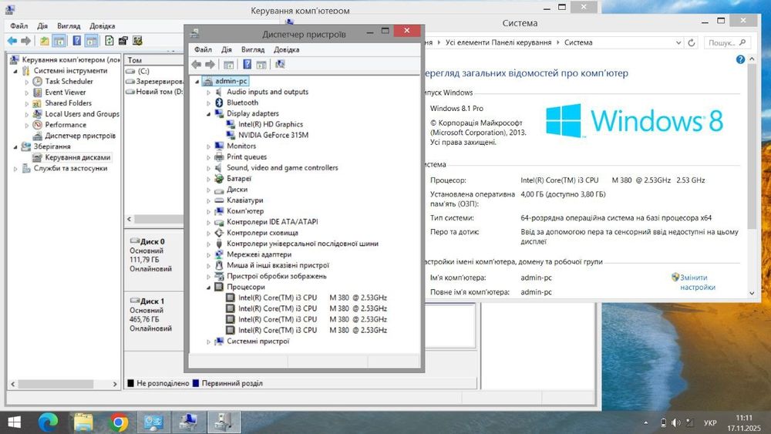This screenshot has height=434, width=771.
Task: Select Диск 1 in disk list
Action: coord(153,315)
